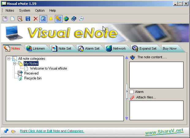Viewport: 190px width, 138px height.
Task: Select the Received category
Action: [x=31, y=73]
